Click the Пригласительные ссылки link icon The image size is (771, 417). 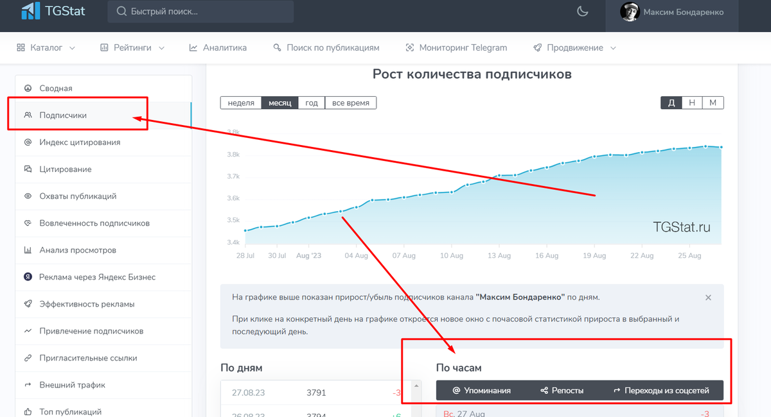coord(28,358)
